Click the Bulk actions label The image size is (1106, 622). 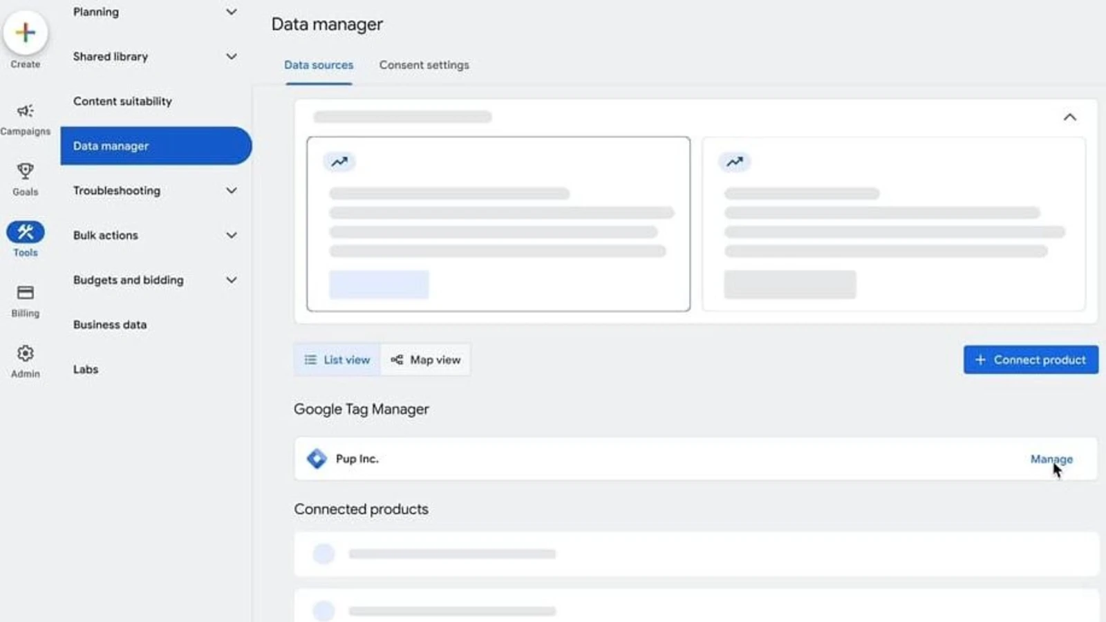[x=106, y=236]
